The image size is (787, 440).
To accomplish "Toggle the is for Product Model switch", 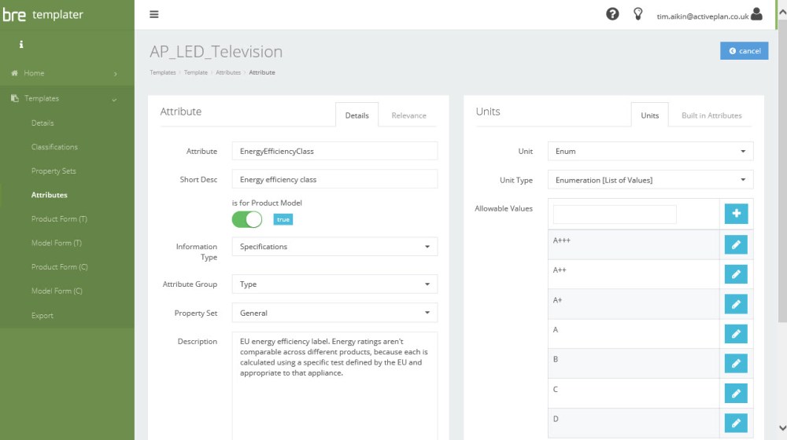I will 247,219.
